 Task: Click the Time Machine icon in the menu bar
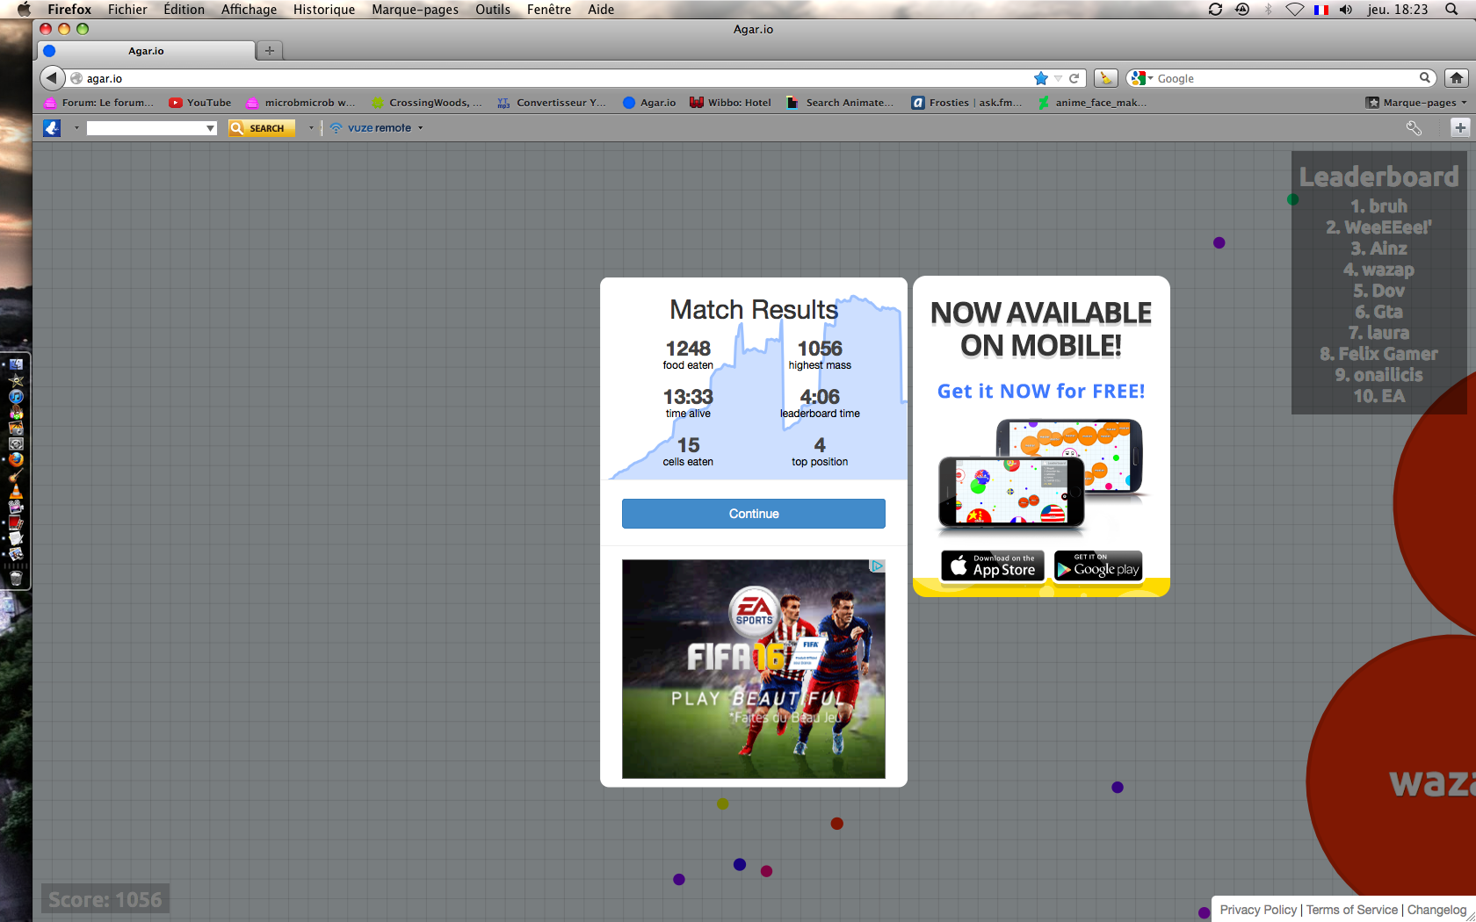pyautogui.click(x=1241, y=10)
